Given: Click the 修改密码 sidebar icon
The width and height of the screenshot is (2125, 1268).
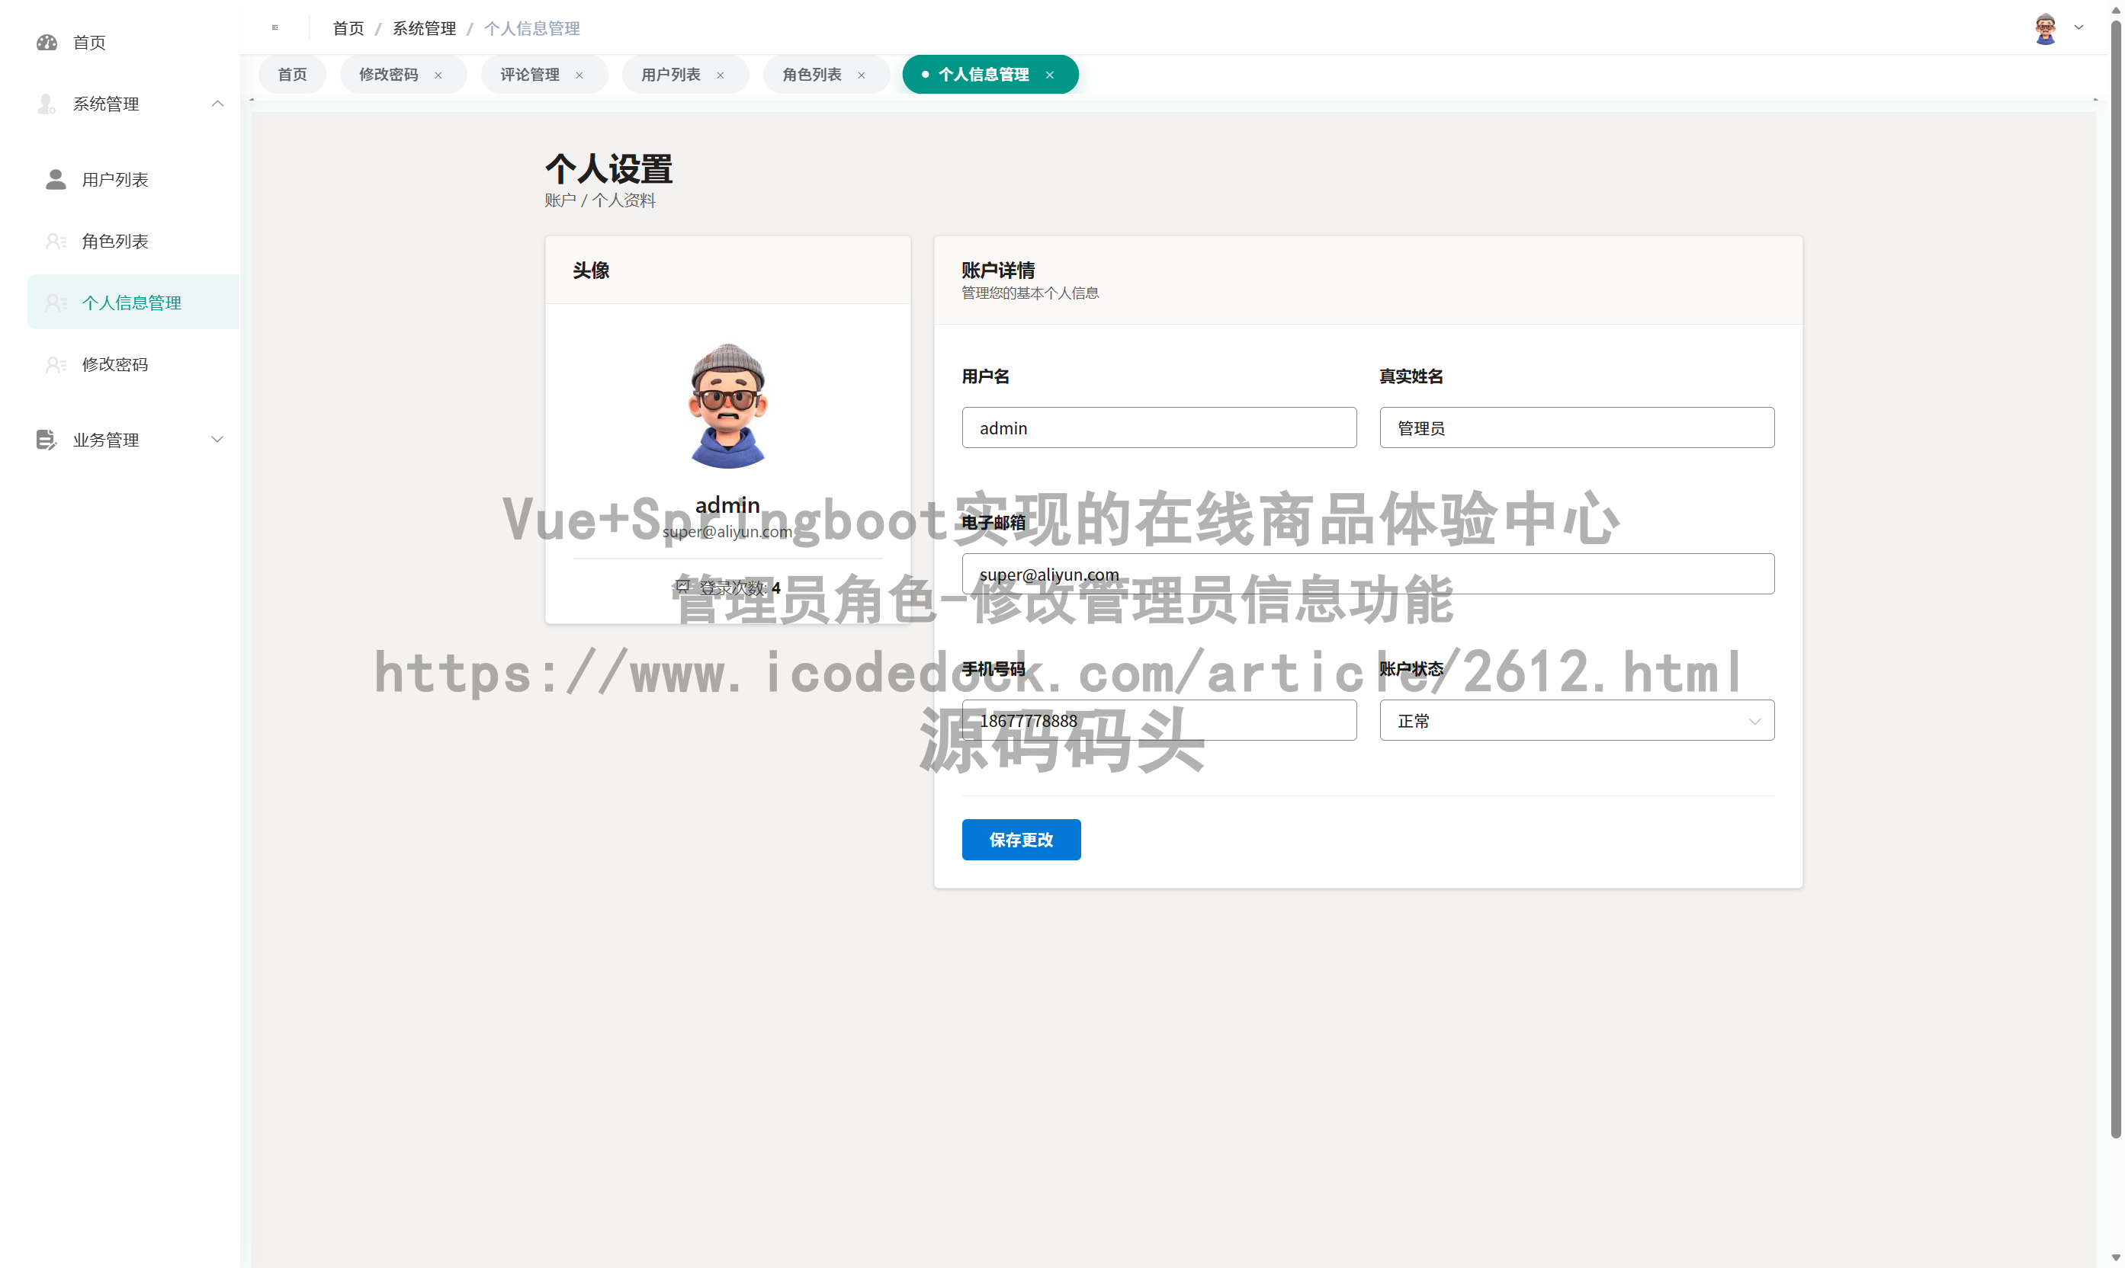Looking at the screenshot, I should (x=56, y=364).
